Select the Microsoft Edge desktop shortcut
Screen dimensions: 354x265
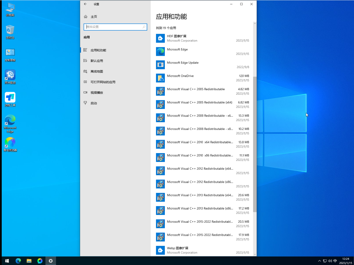coord(10,124)
